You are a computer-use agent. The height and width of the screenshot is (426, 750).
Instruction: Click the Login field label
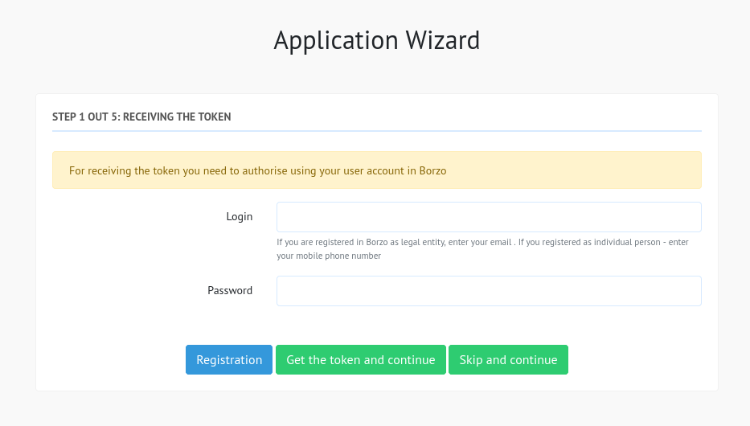[240, 216]
